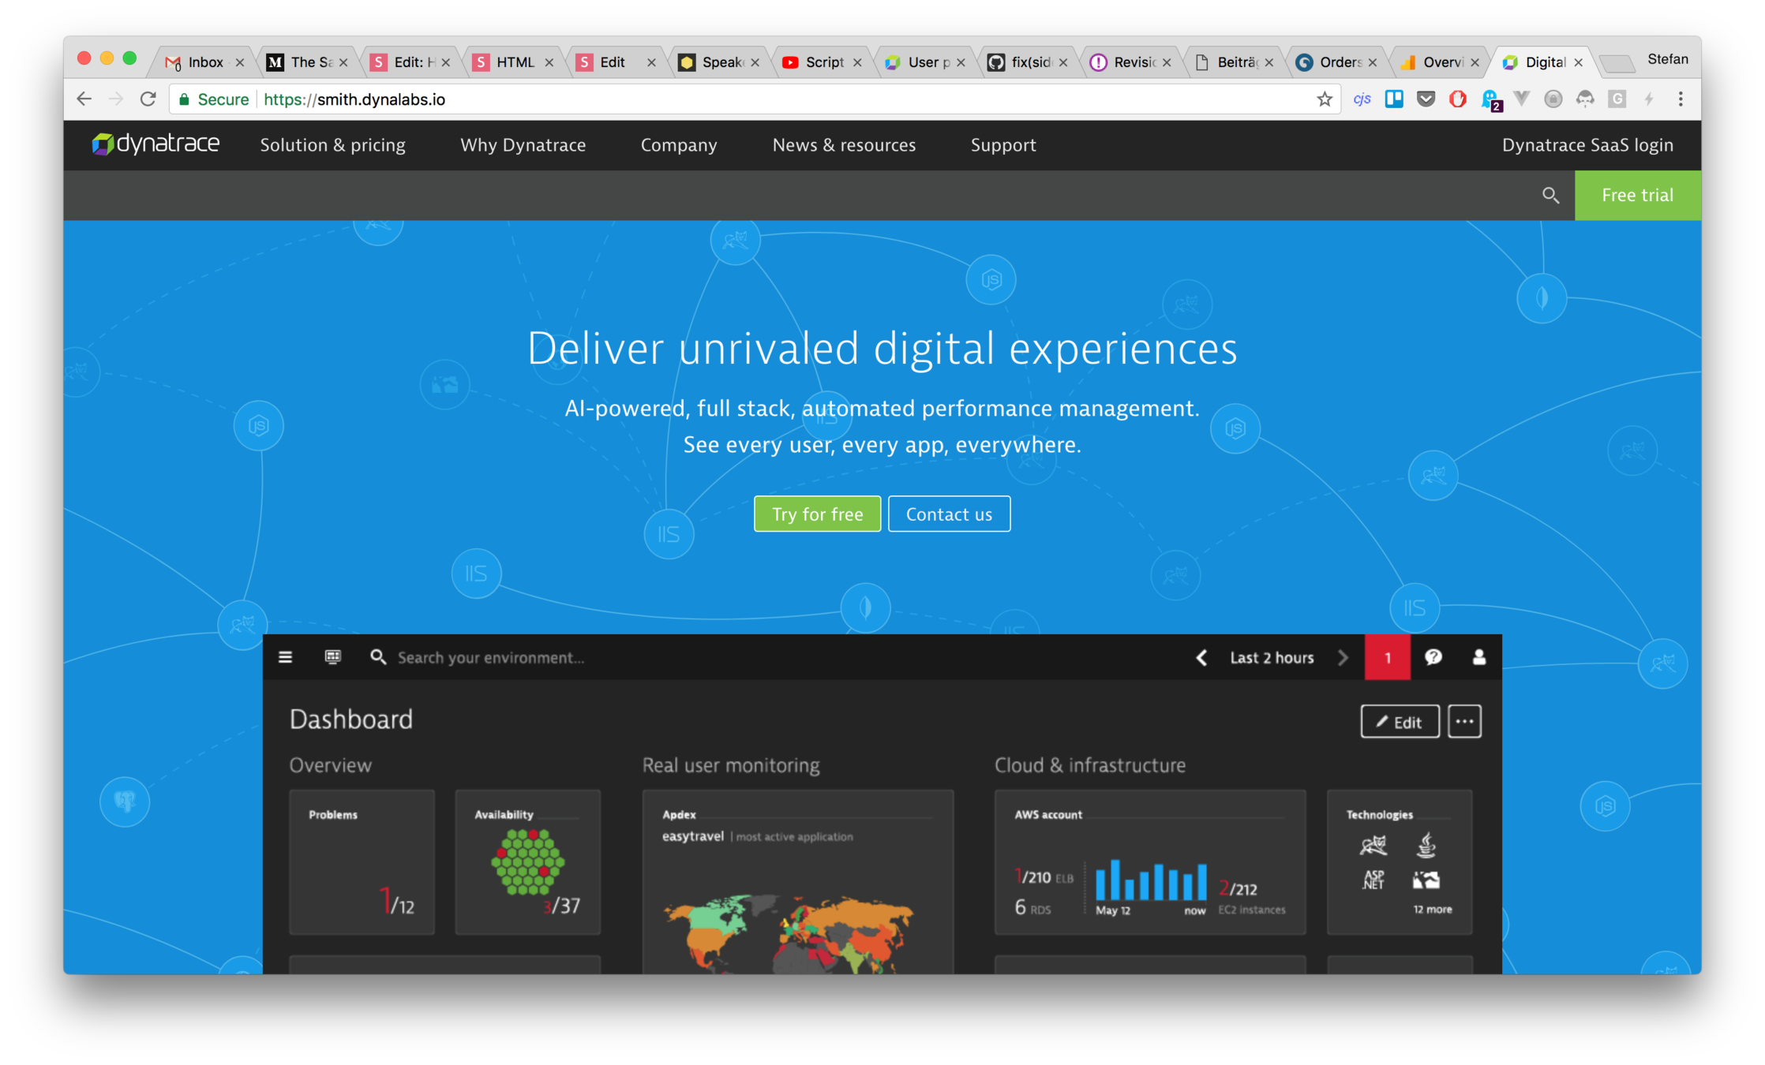Bookmark this page with the star icon
This screenshot has width=1765, height=1065.
pos(1325,99)
